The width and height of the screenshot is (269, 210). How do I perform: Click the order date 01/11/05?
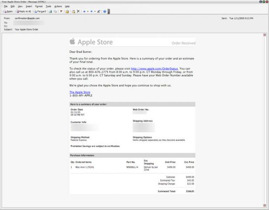coord(76,112)
